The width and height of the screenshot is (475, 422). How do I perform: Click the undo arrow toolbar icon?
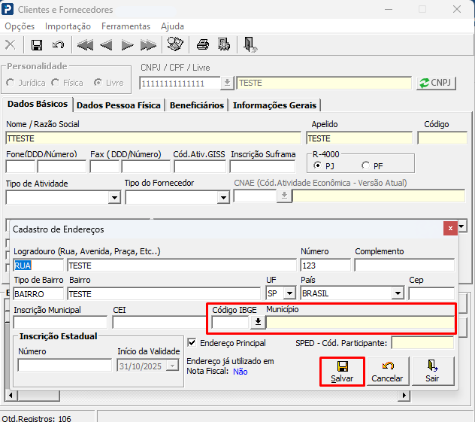click(x=58, y=44)
